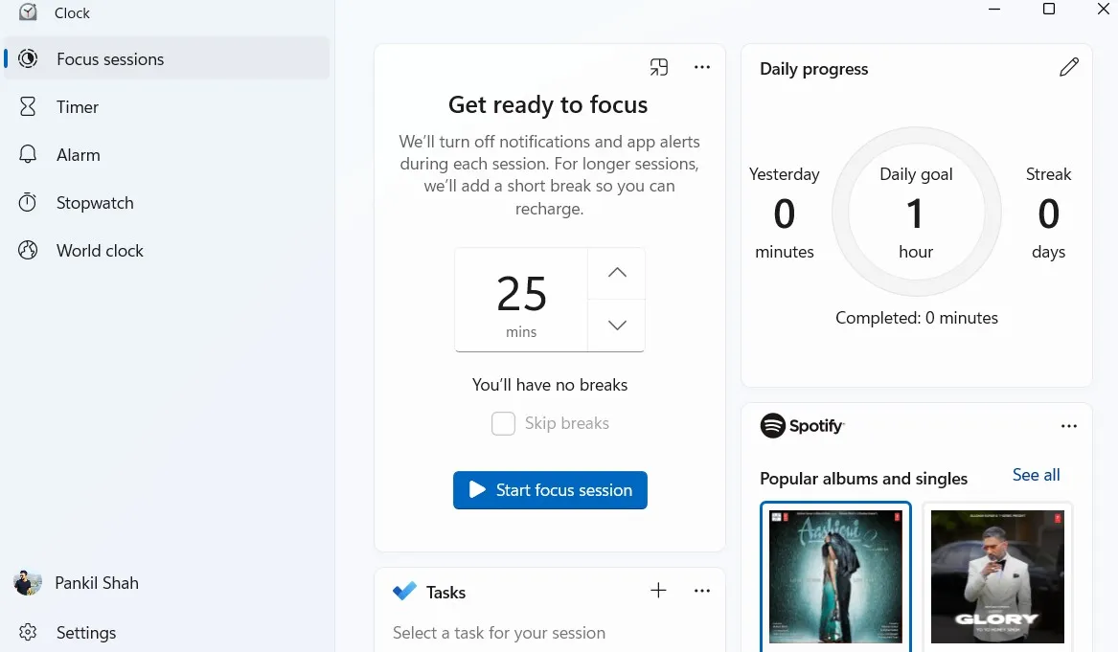This screenshot has width=1118, height=652.
Task: Open the Pankil Shah profile
Action: [96, 582]
